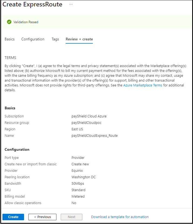Go to the Tags tab

55,39
